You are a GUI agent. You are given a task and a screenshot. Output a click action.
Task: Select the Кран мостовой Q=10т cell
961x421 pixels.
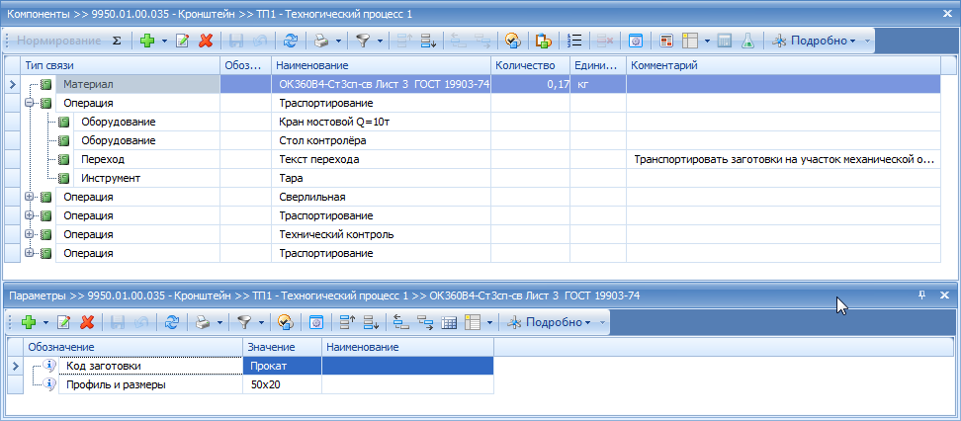[x=381, y=122]
